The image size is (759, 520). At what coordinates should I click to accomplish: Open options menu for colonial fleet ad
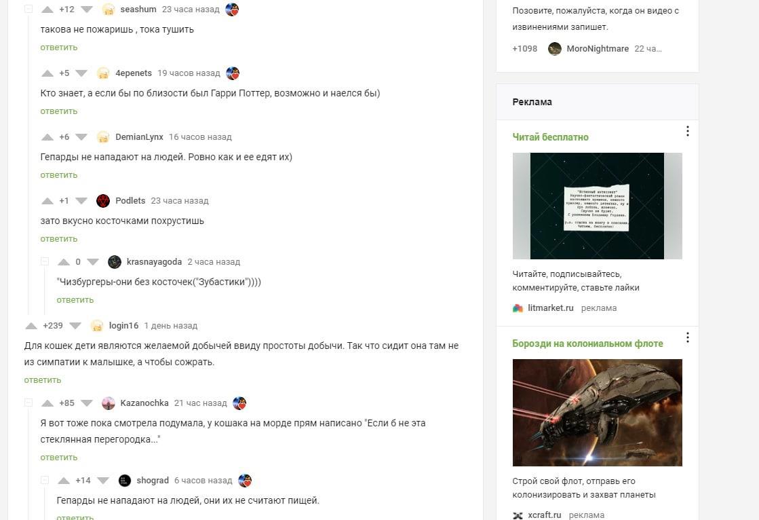click(687, 338)
